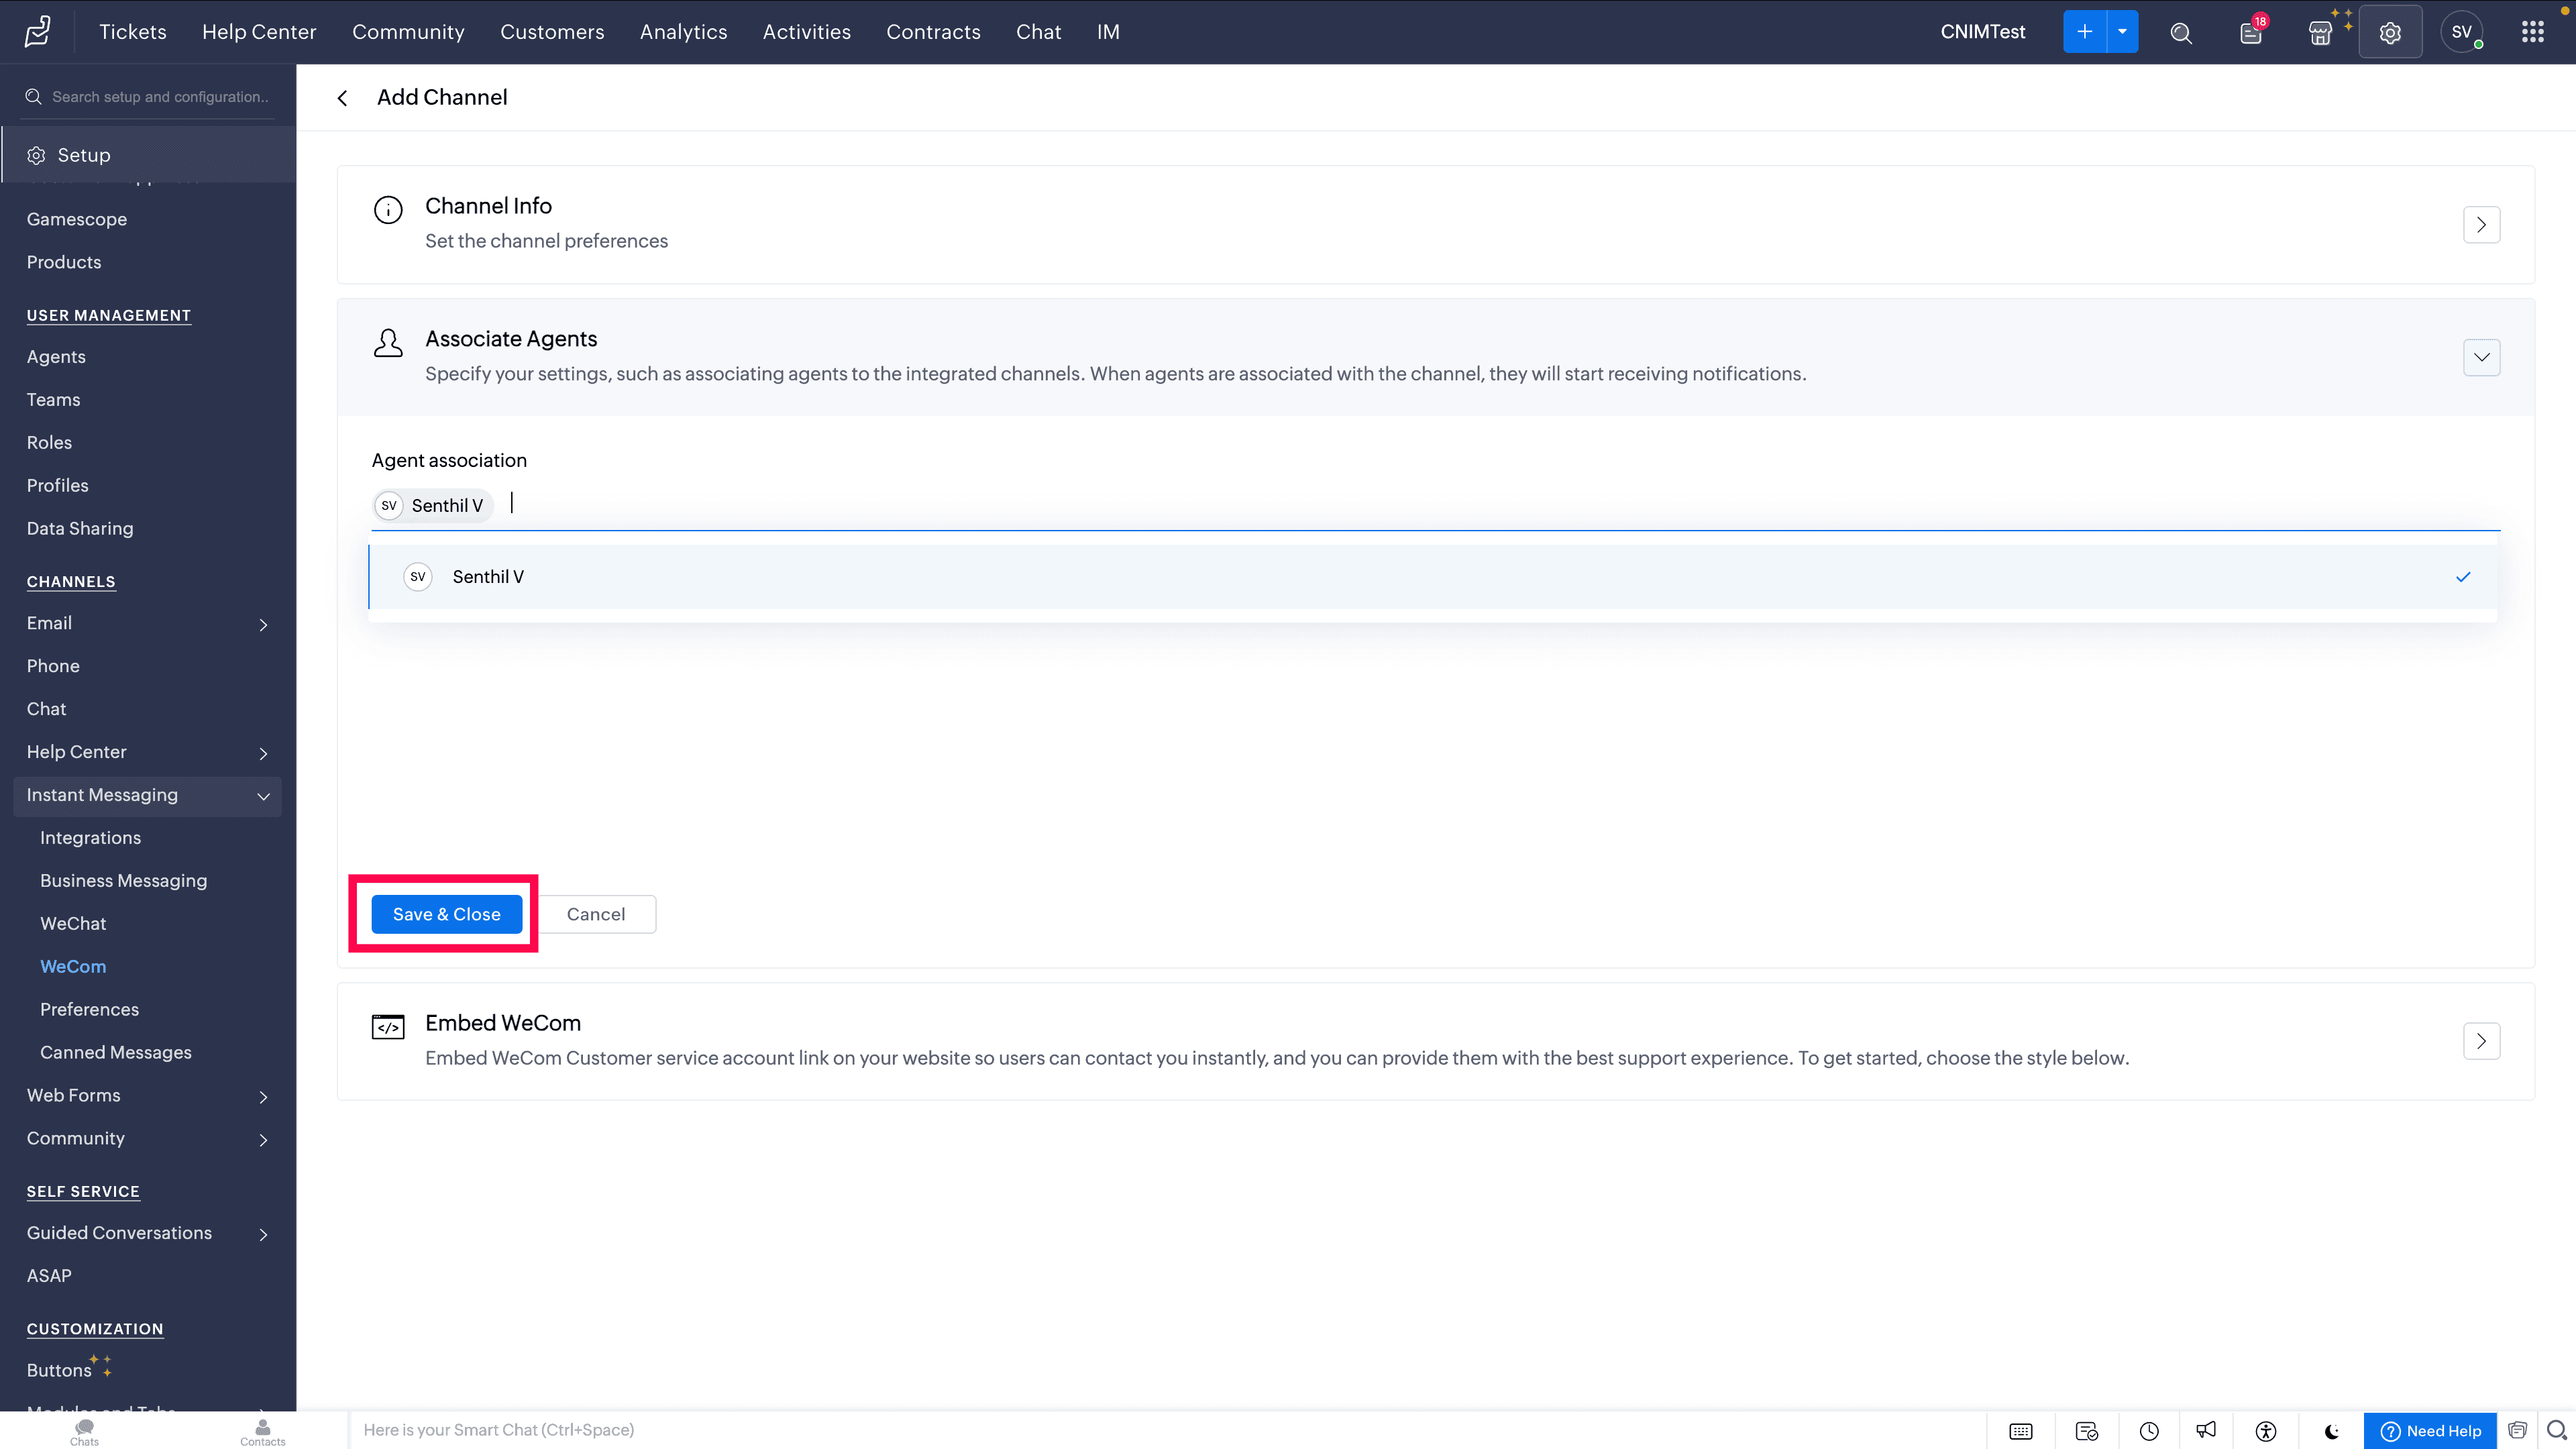
Task: Select WeChat in Instant Messaging submenu
Action: (73, 923)
